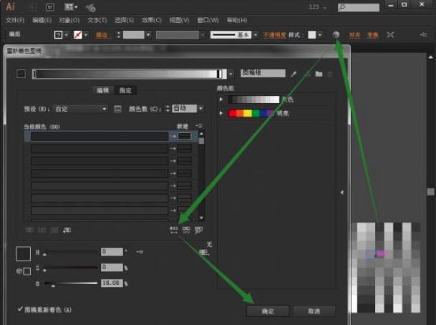The height and width of the screenshot is (325, 436).
Task: Click the stroke weight stepper arrows
Action: click(119, 35)
